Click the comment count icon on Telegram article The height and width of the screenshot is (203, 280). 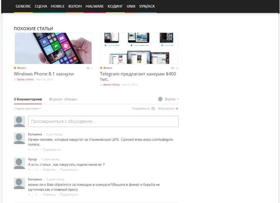point(172,68)
